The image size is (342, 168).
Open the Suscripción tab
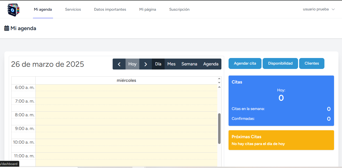click(x=179, y=9)
